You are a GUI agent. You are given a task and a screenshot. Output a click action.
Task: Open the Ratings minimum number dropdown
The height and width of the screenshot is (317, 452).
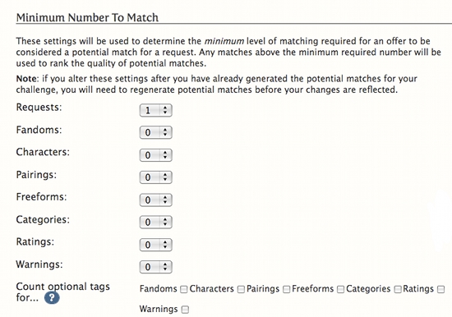[x=155, y=245]
